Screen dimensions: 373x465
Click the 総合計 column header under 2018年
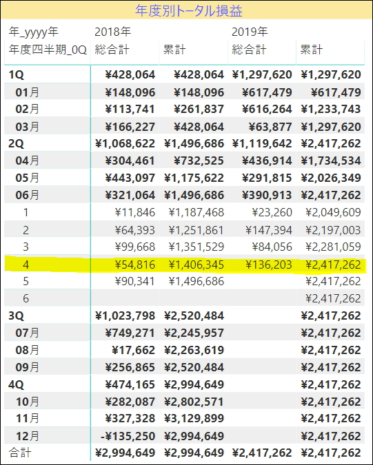click(112, 50)
